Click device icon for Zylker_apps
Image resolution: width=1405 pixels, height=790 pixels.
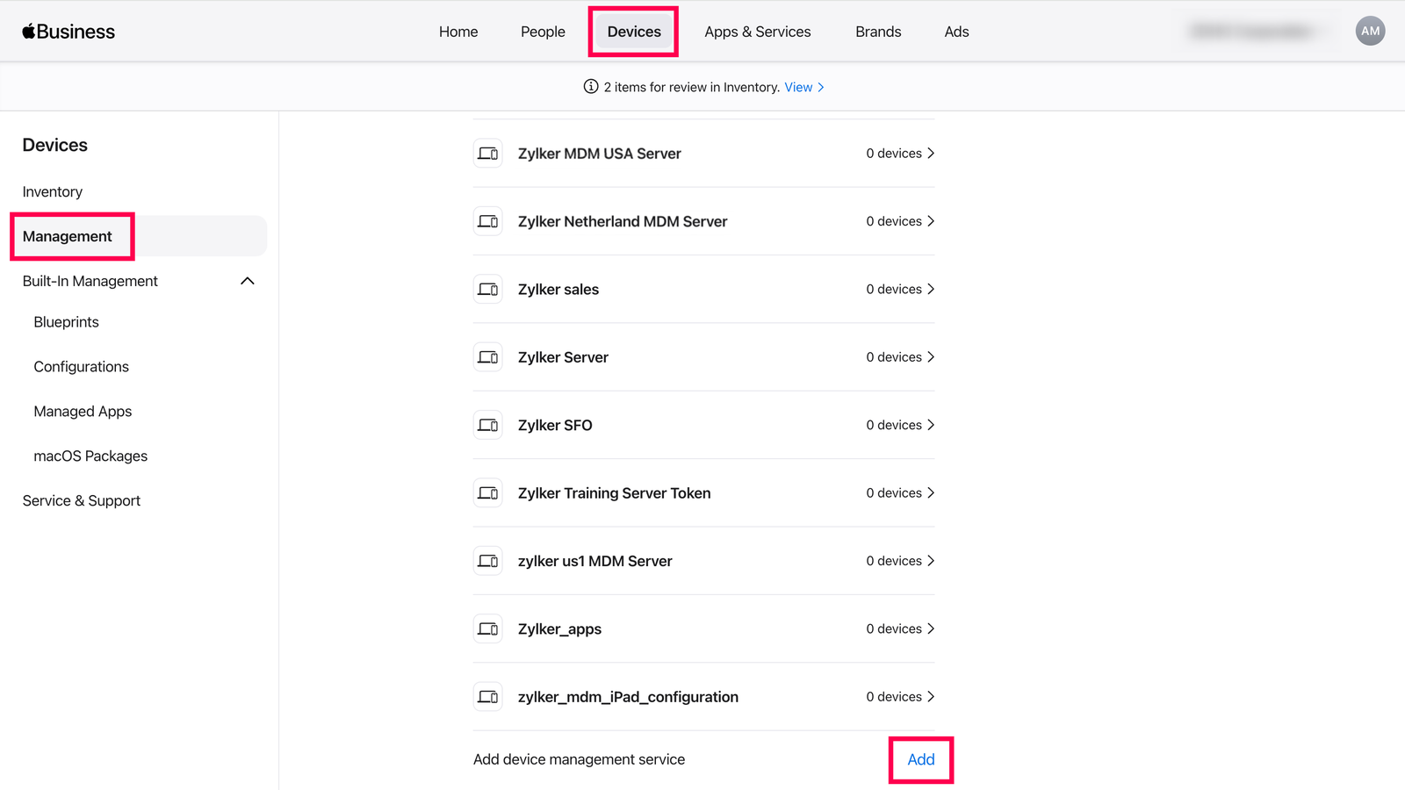[x=488, y=628]
